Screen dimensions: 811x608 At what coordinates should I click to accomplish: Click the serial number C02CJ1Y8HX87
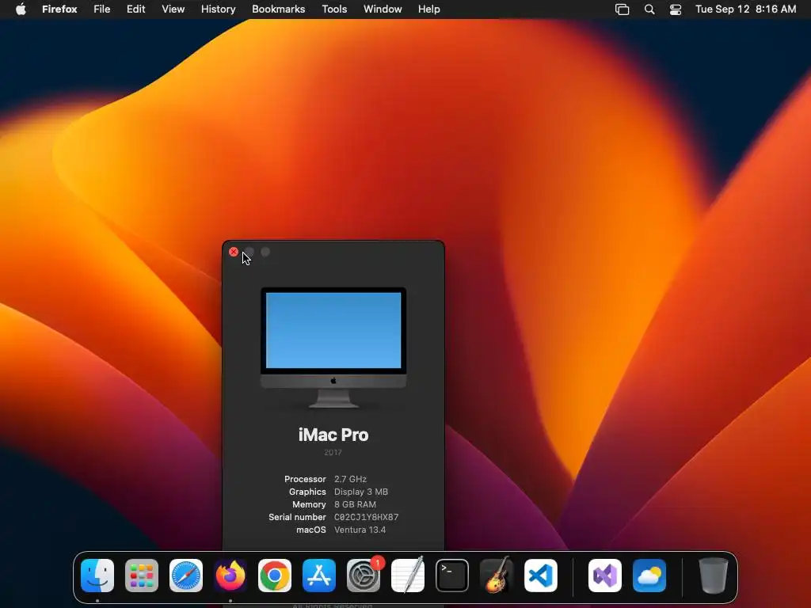click(x=366, y=517)
